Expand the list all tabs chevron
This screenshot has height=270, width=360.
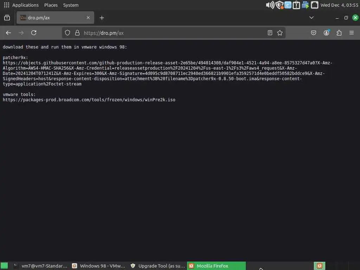tap(311, 18)
